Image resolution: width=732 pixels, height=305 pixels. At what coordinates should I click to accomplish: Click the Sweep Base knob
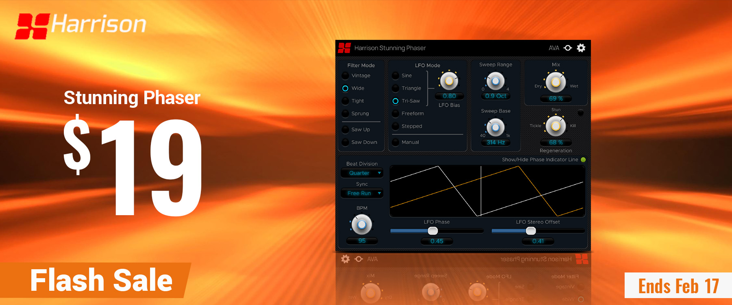click(x=495, y=128)
